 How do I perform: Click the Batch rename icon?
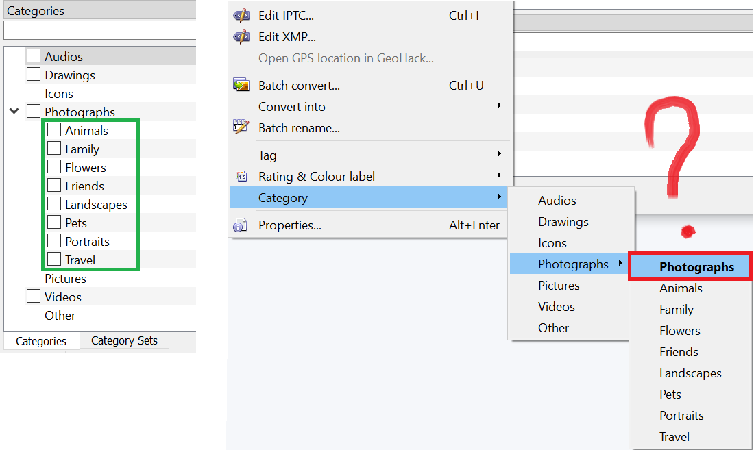(x=241, y=127)
